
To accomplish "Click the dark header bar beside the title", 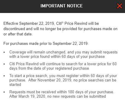I will pyautogui.click(x=20, y=6).
